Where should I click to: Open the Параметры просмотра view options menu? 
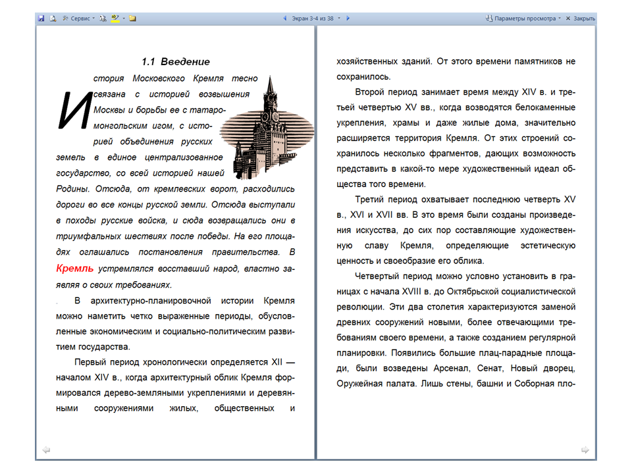coord(523,18)
